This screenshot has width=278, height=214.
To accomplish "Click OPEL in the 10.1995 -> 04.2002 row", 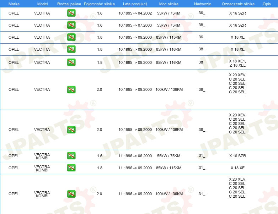I will click(x=14, y=13).
